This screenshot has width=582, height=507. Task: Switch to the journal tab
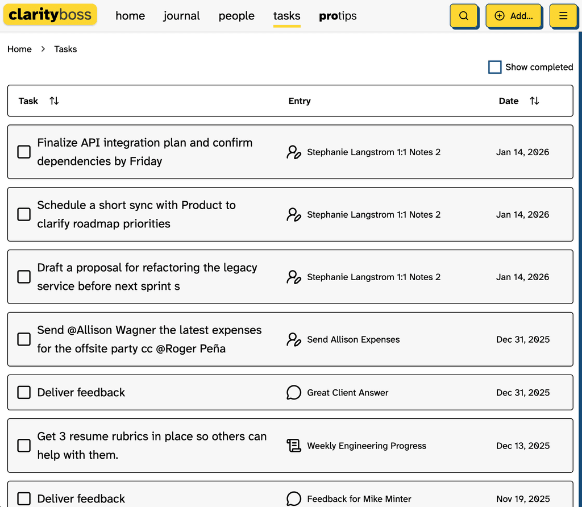point(181,16)
